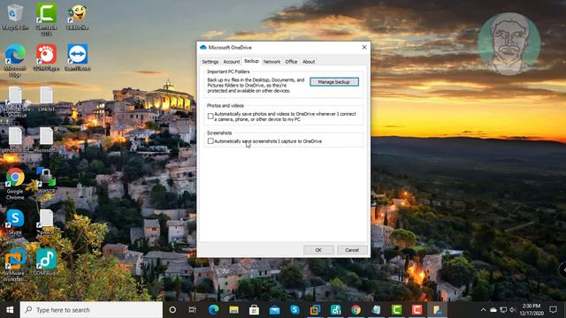
Task: Click the Cancel button
Action: (352, 250)
